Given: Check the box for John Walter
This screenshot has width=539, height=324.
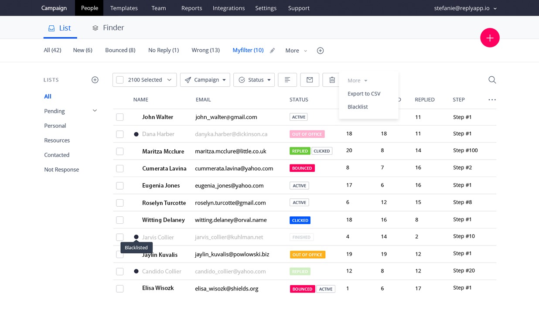Looking at the screenshot, I should click(x=120, y=117).
